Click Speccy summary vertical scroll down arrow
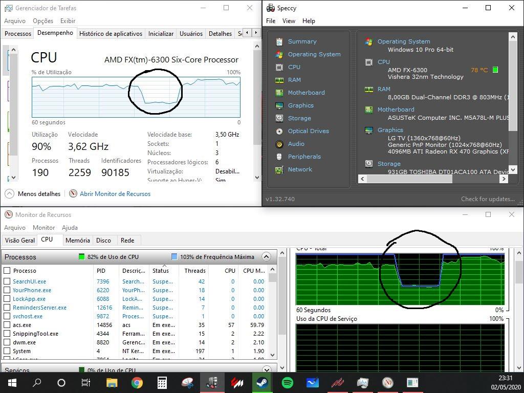 click(513, 170)
